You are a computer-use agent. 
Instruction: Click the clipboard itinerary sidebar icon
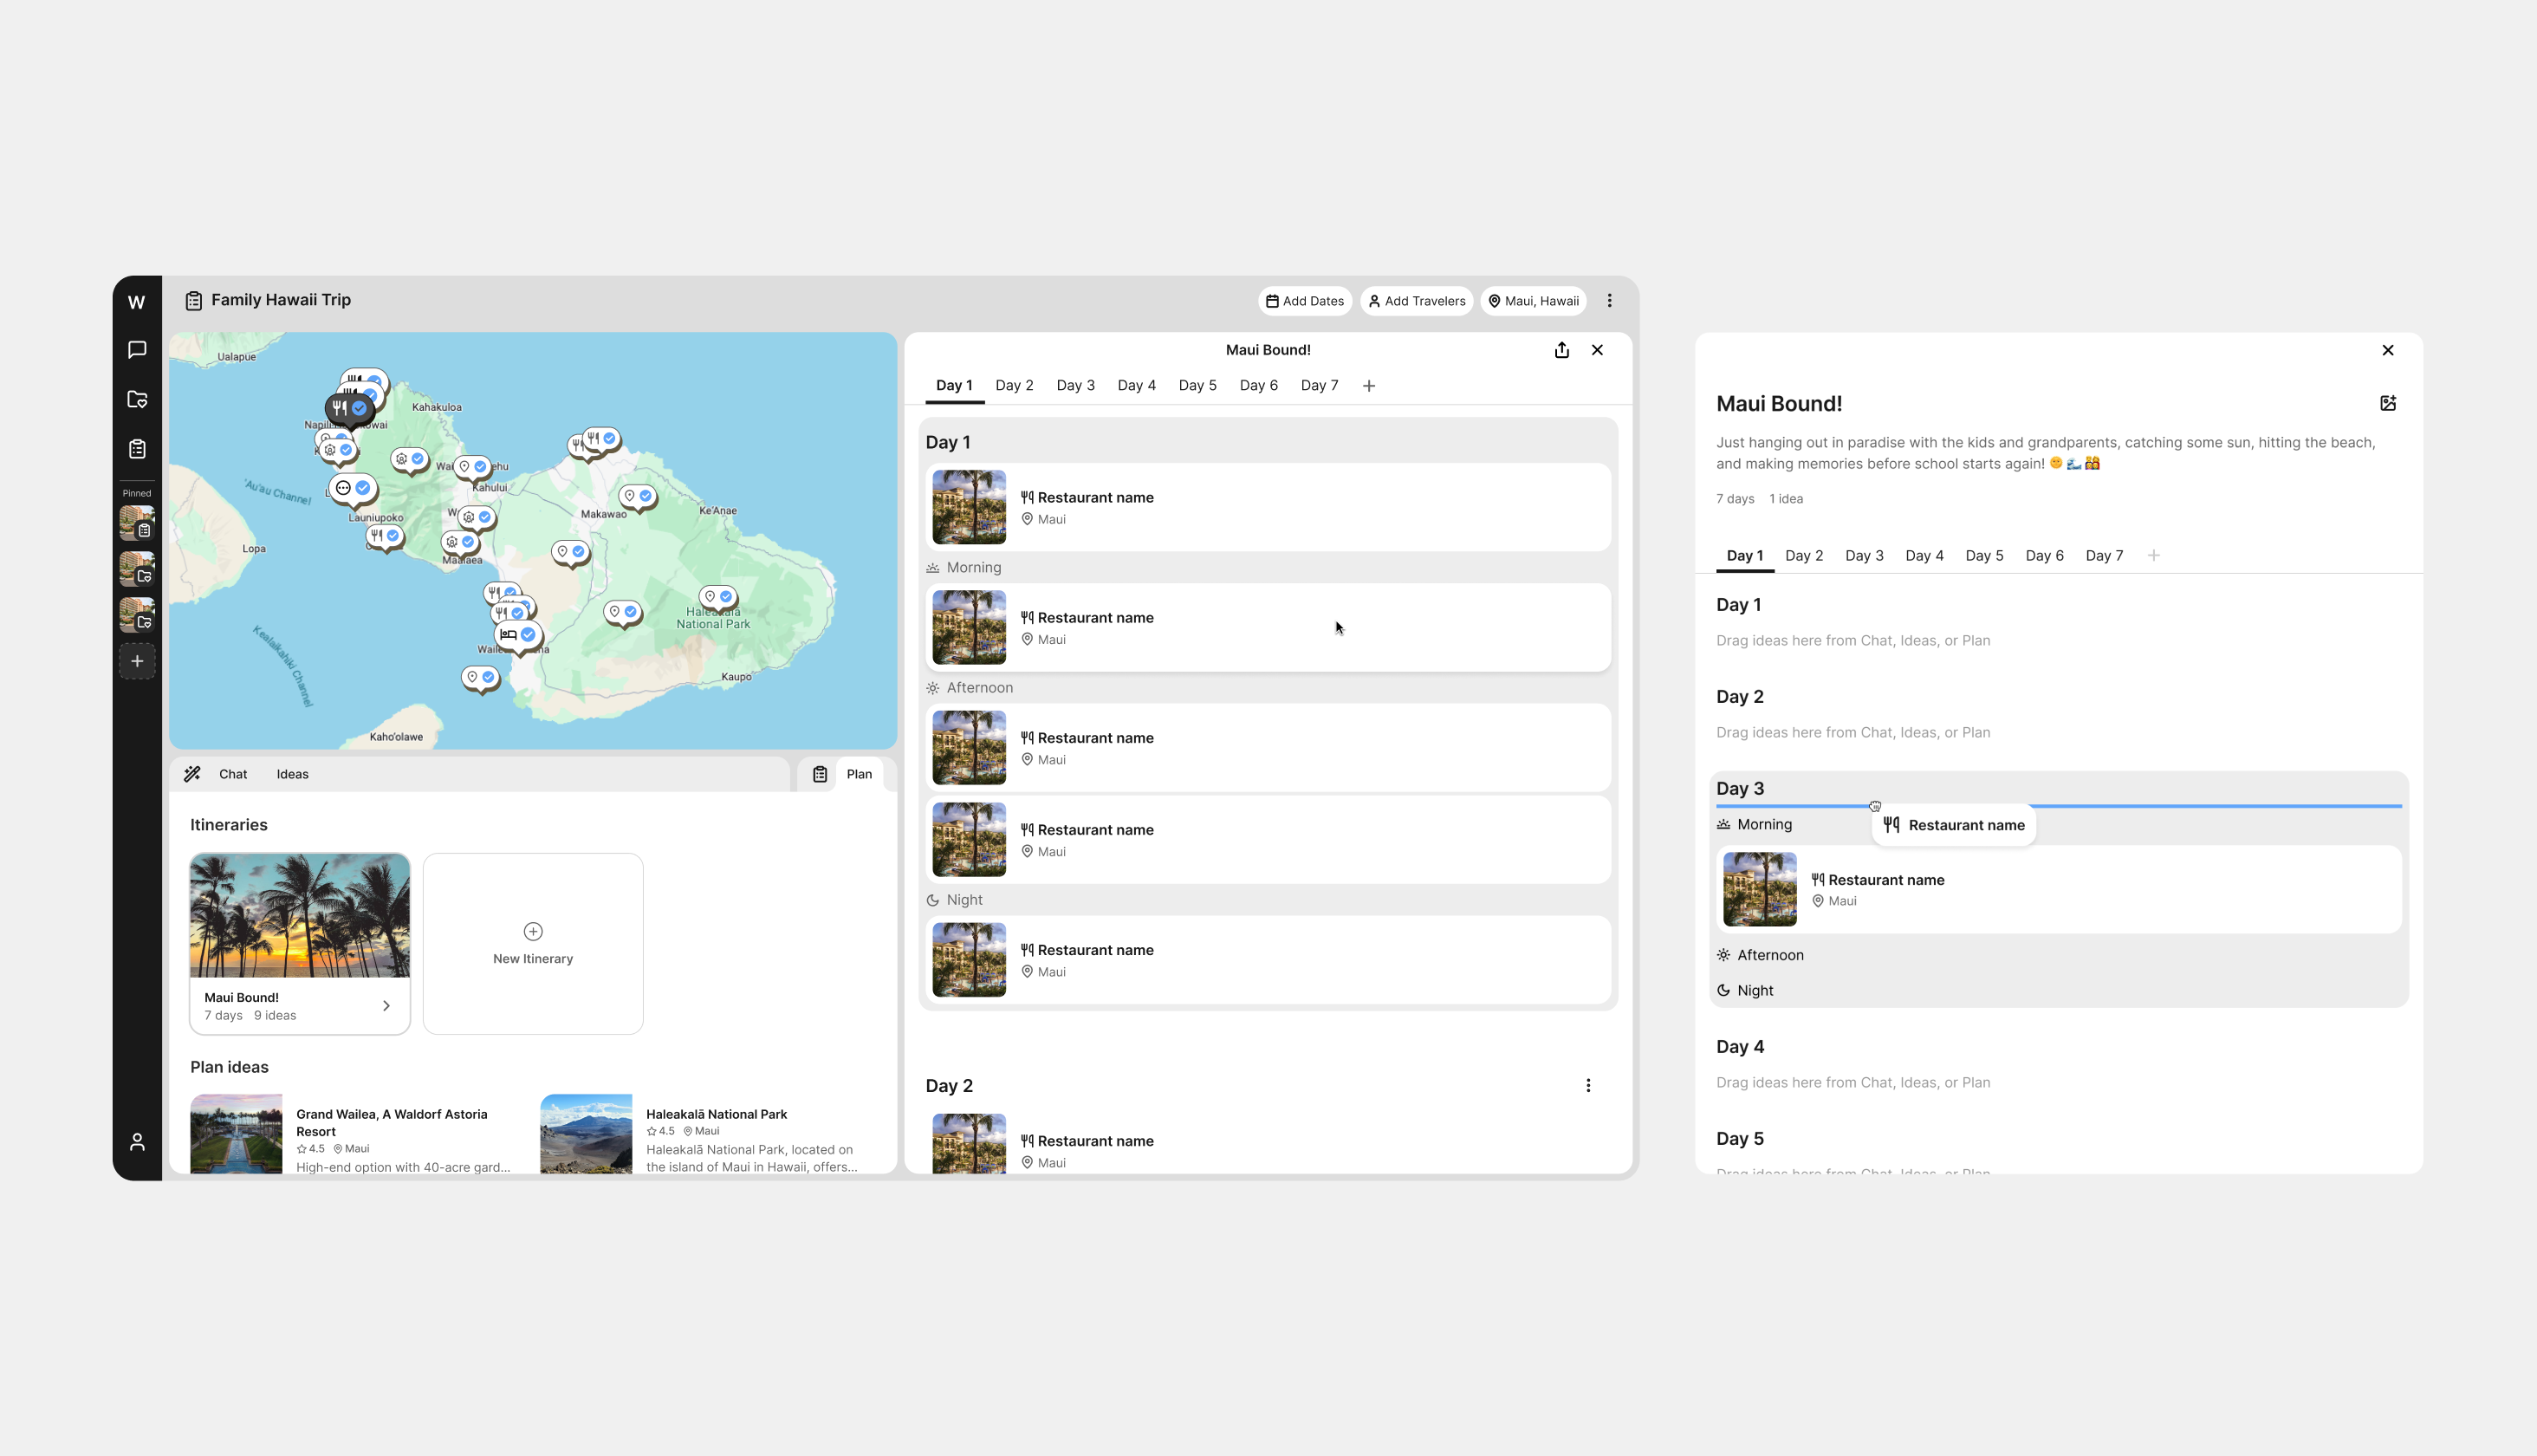click(x=137, y=449)
